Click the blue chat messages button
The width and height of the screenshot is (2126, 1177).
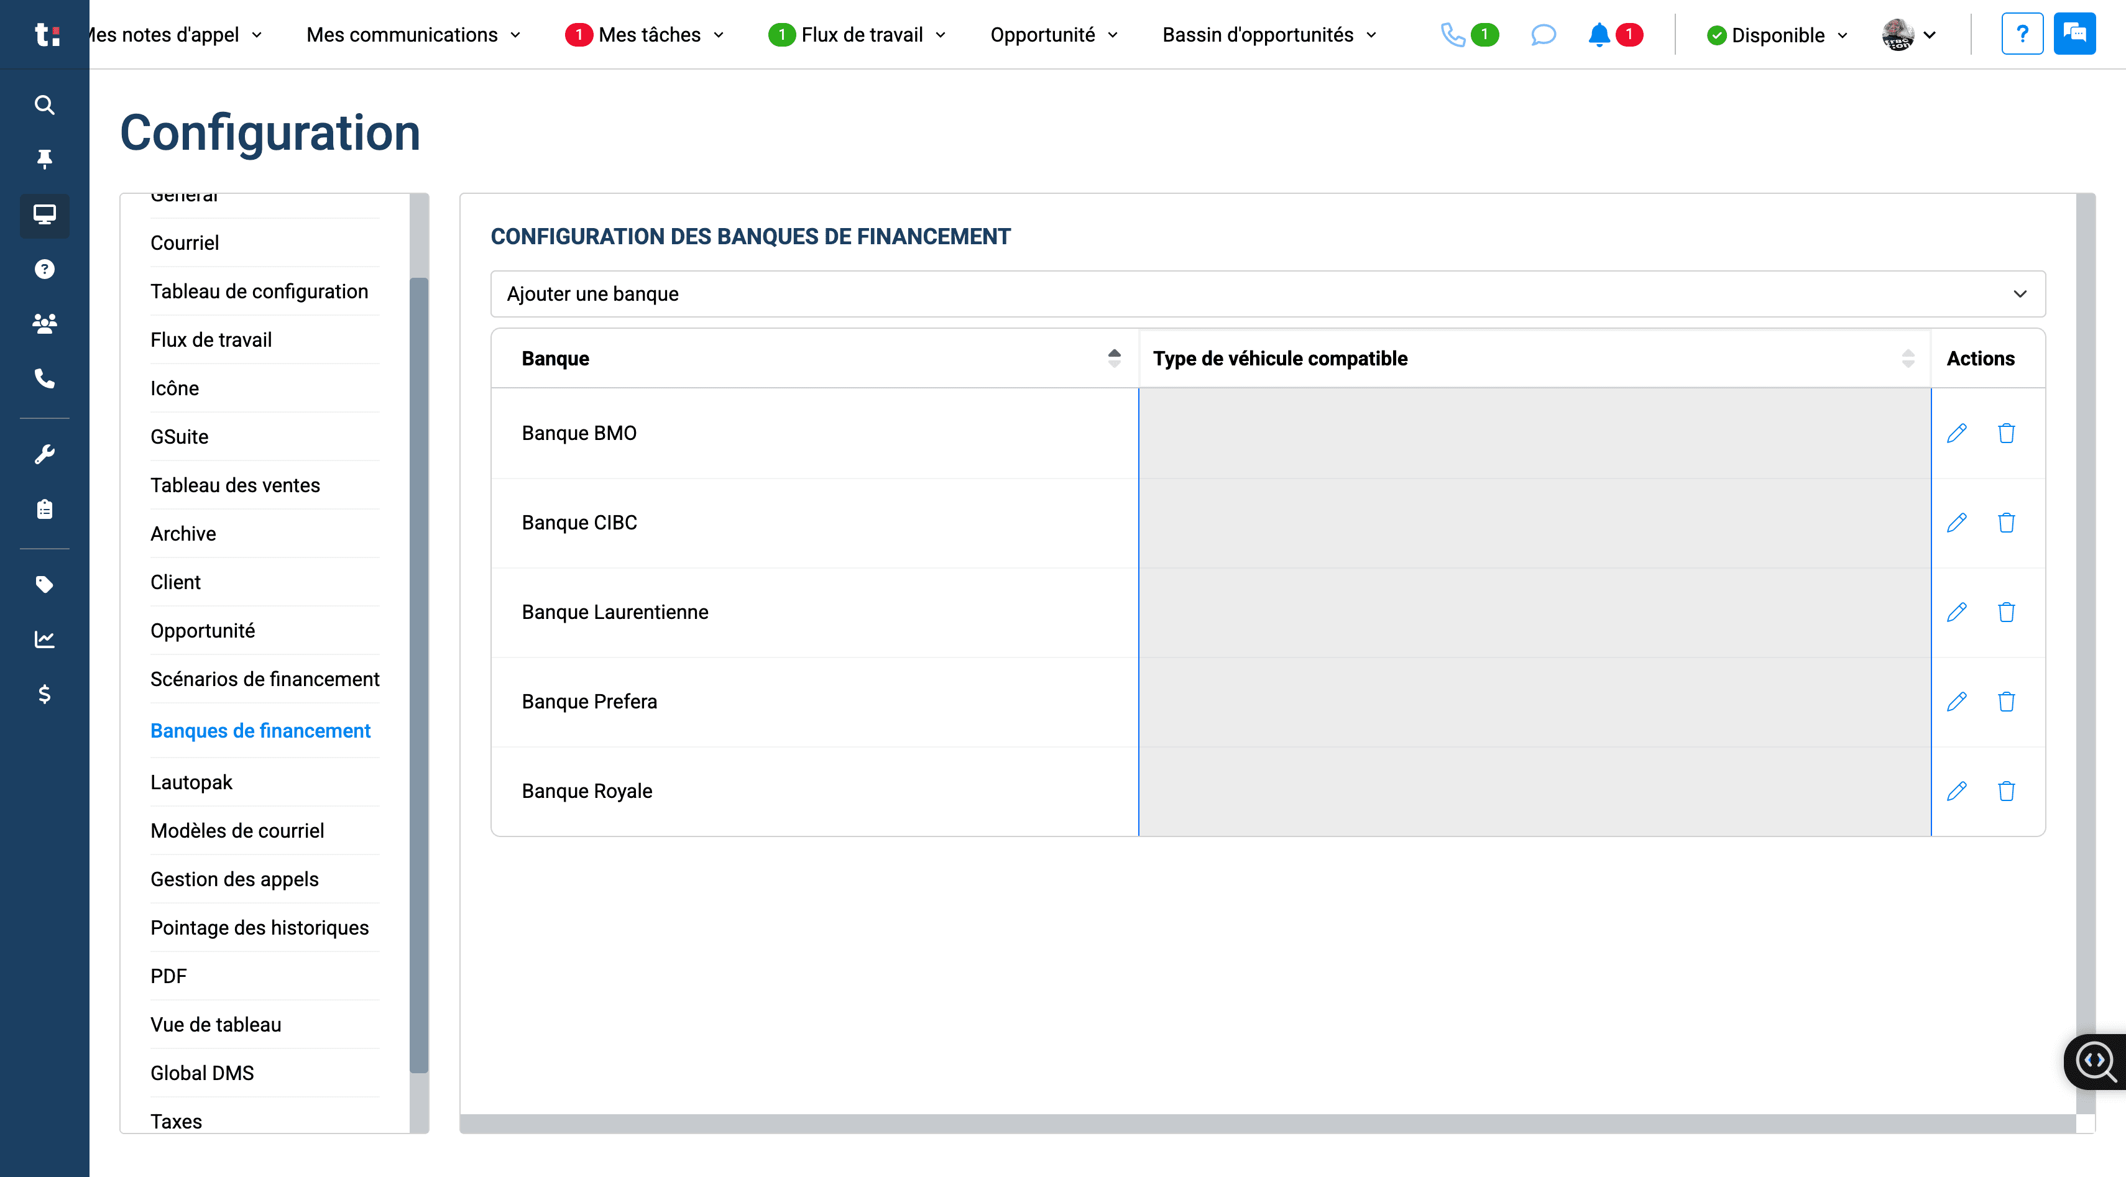(2074, 34)
